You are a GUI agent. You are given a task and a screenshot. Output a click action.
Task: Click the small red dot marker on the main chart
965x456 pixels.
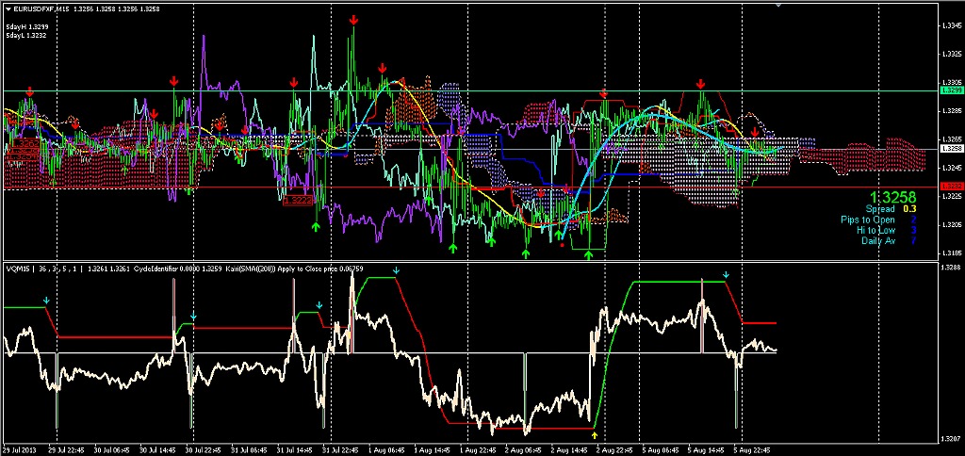point(563,244)
